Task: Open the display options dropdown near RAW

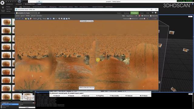Action: pyautogui.click(x=156, y=13)
